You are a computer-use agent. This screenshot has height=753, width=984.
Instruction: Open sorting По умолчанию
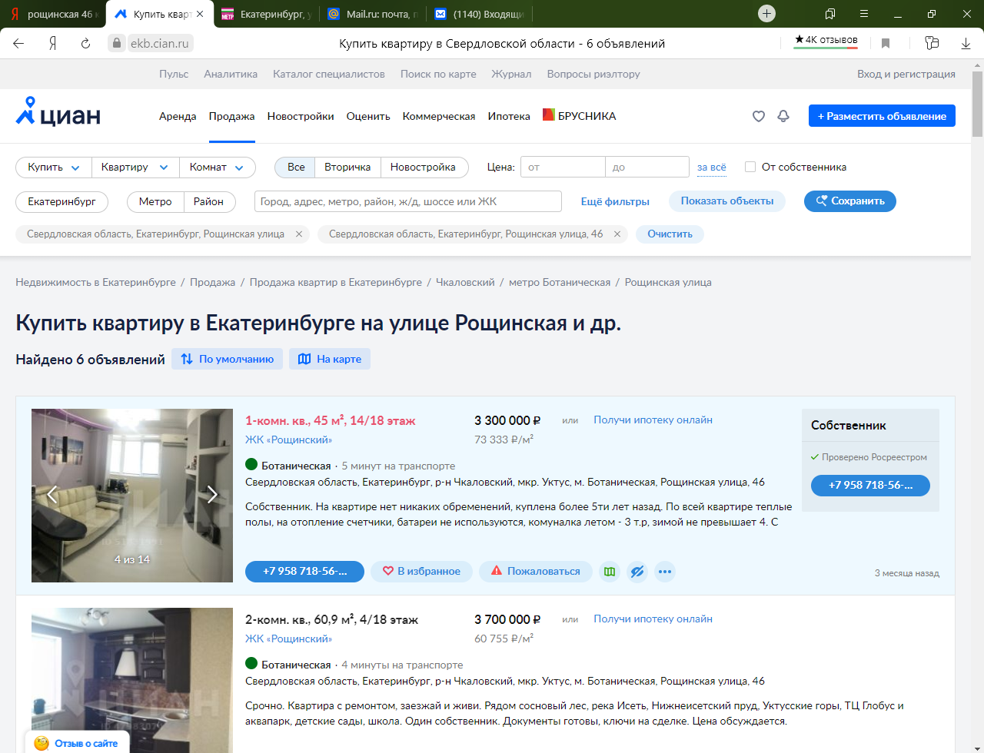click(x=227, y=359)
